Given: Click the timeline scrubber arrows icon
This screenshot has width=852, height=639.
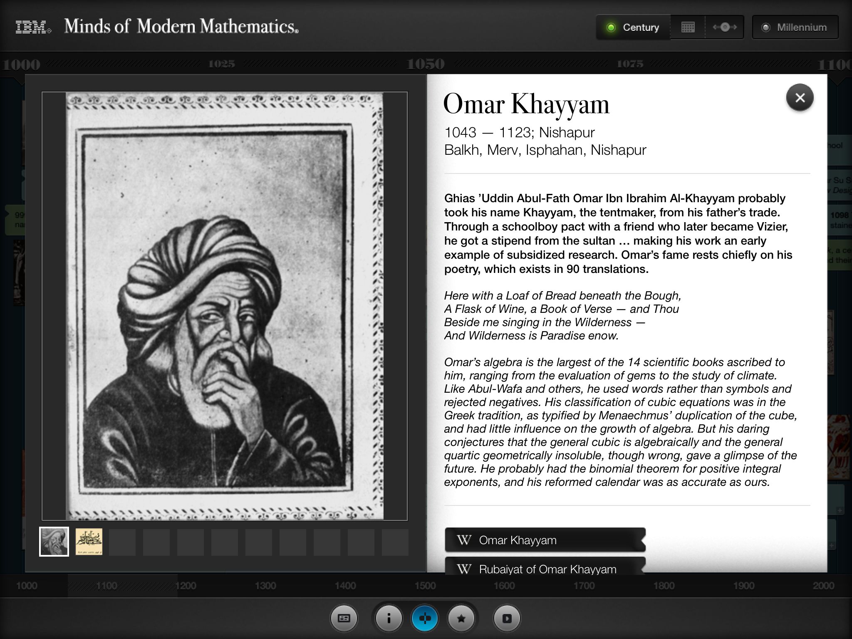Looking at the screenshot, I should click(725, 27).
